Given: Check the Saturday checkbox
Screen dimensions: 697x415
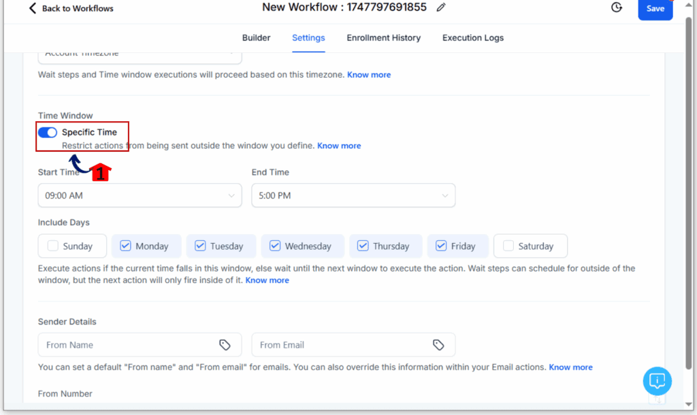Looking at the screenshot, I should point(508,246).
